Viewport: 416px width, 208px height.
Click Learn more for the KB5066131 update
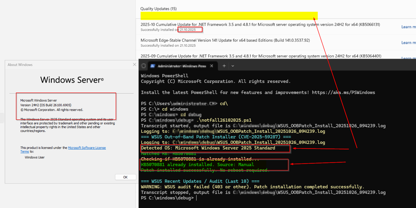408,27
